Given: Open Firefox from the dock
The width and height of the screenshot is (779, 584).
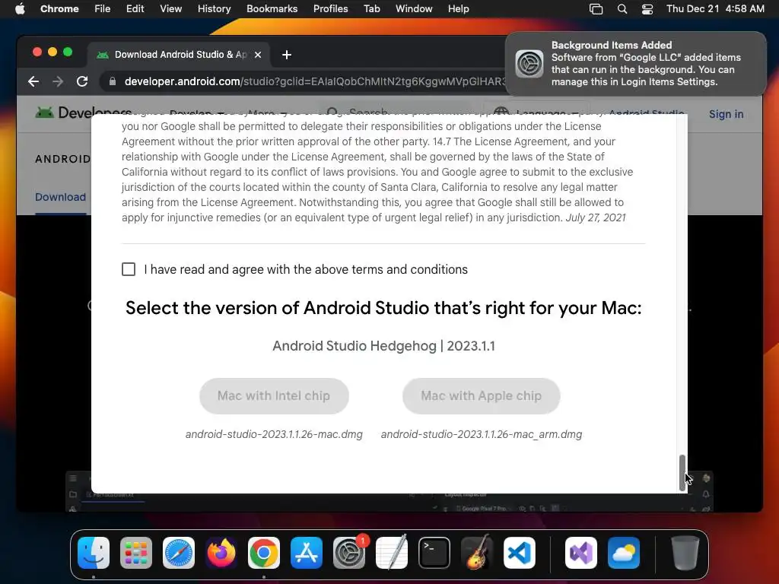Looking at the screenshot, I should (221, 553).
